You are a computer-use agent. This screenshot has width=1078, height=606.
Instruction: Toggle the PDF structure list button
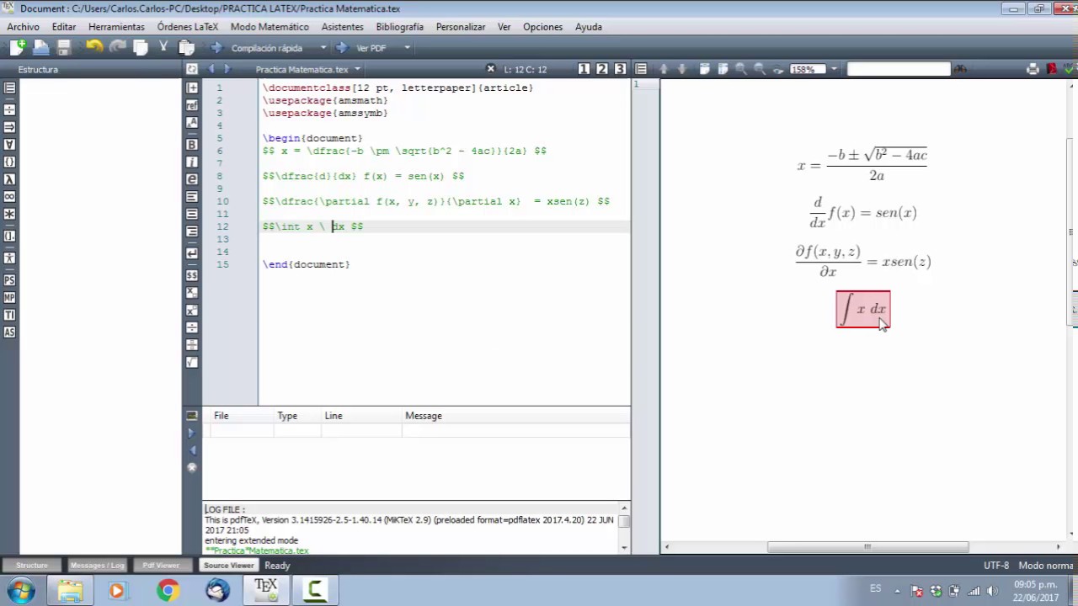click(x=641, y=69)
